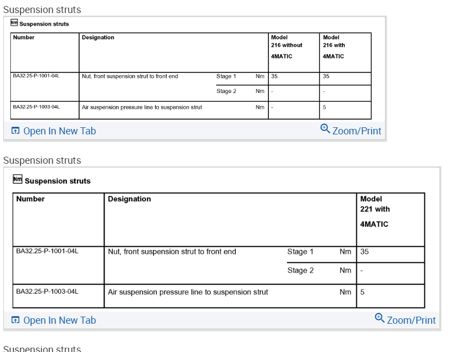
Task: Click the "Nut, front suspension strut" text for Model 216
Action: [130, 76]
